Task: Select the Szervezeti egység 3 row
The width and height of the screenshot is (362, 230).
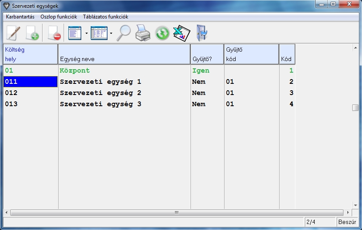Action: tap(100, 104)
